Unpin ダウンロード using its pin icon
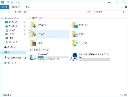128x97 pixels. [x=24, y=26]
